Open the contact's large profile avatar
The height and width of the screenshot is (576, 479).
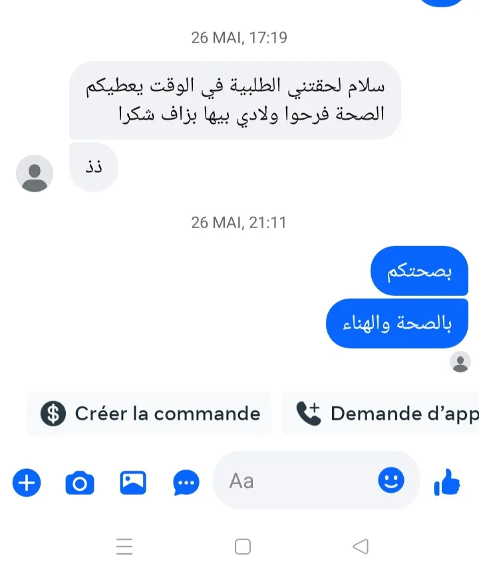[35, 174]
